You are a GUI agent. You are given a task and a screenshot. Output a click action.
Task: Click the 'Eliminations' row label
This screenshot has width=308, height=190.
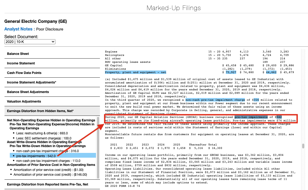(x=116, y=69)
